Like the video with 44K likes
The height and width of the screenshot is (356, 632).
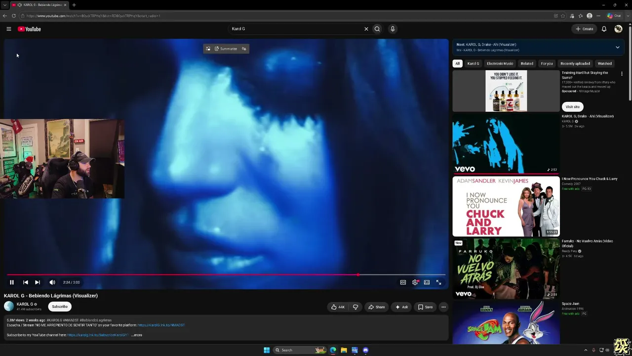[338, 307]
